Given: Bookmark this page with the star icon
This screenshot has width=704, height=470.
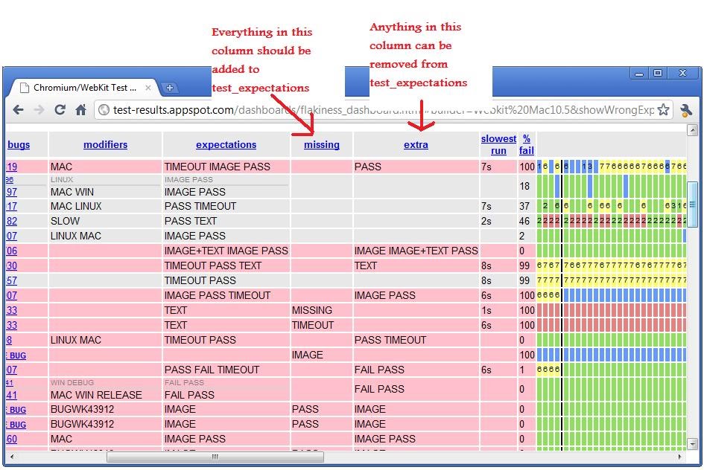Looking at the screenshot, I should click(663, 110).
